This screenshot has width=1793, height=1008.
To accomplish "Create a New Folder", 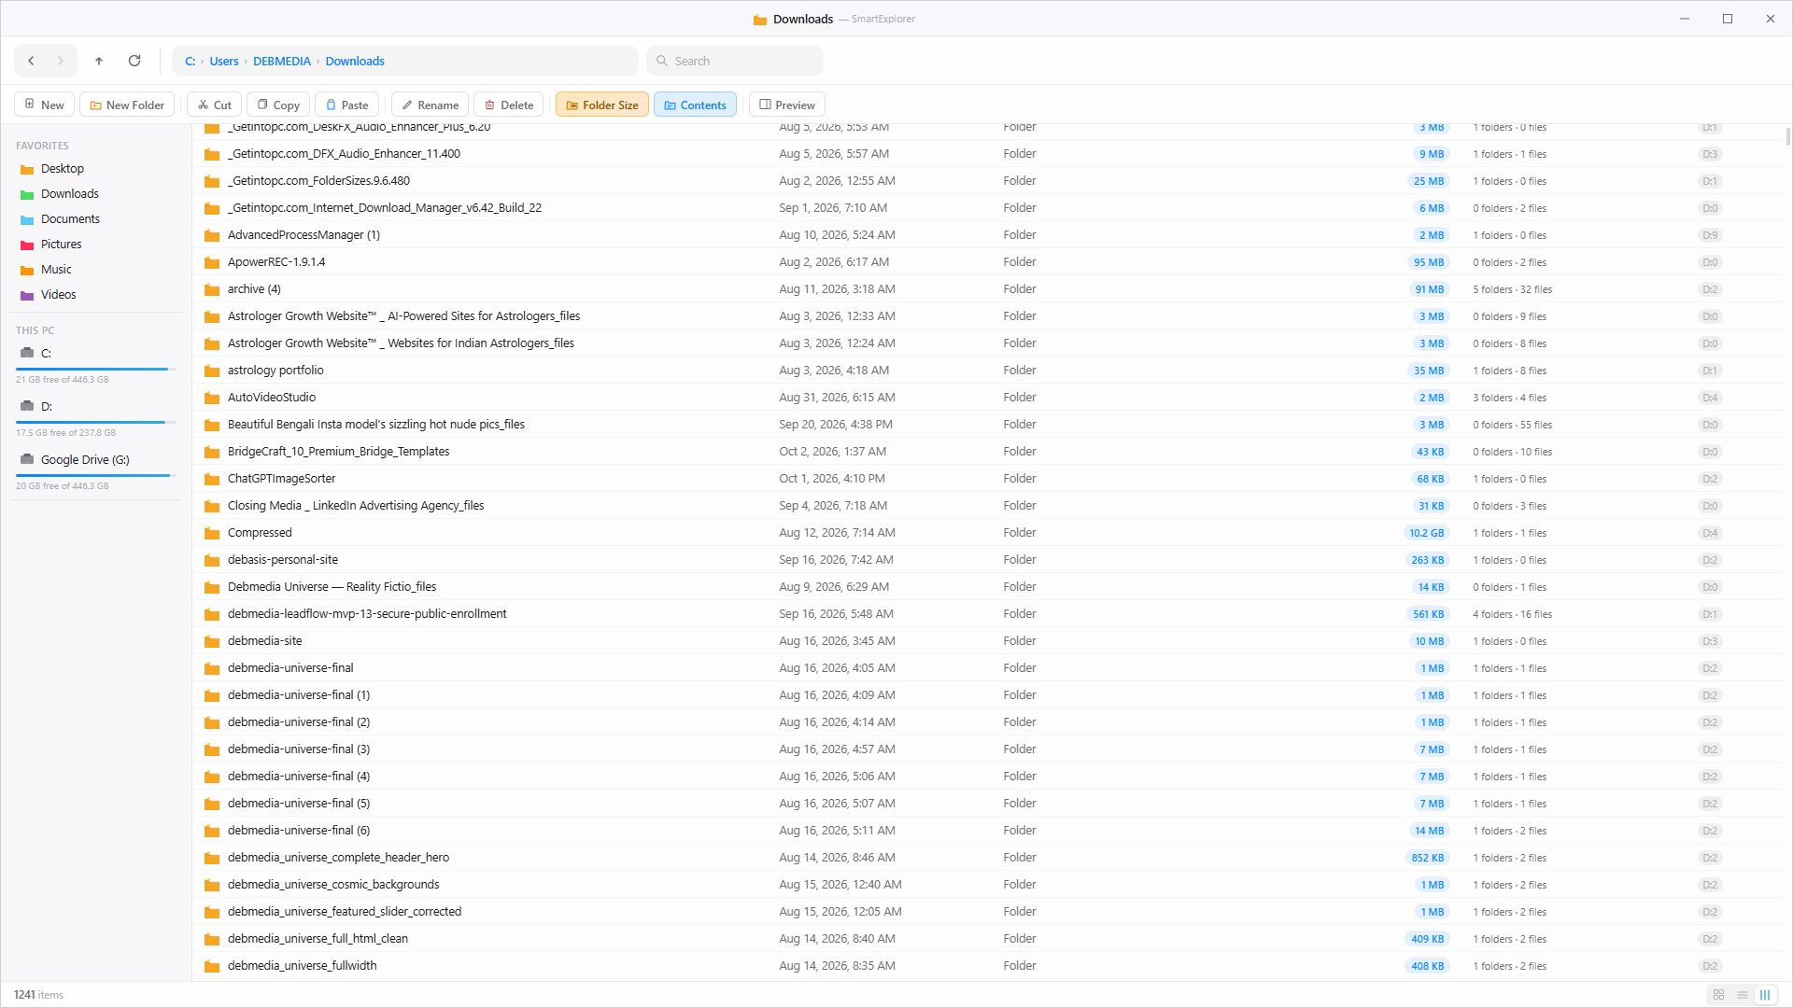I will (127, 105).
